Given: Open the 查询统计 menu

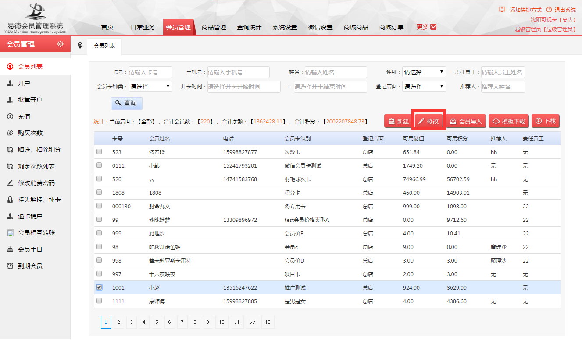Looking at the screenshot, I should point(249,27).
